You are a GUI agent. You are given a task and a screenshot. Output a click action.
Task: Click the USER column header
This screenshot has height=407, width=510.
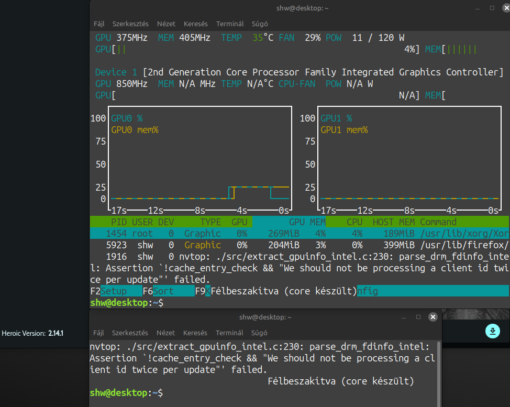tap(142, 222)
